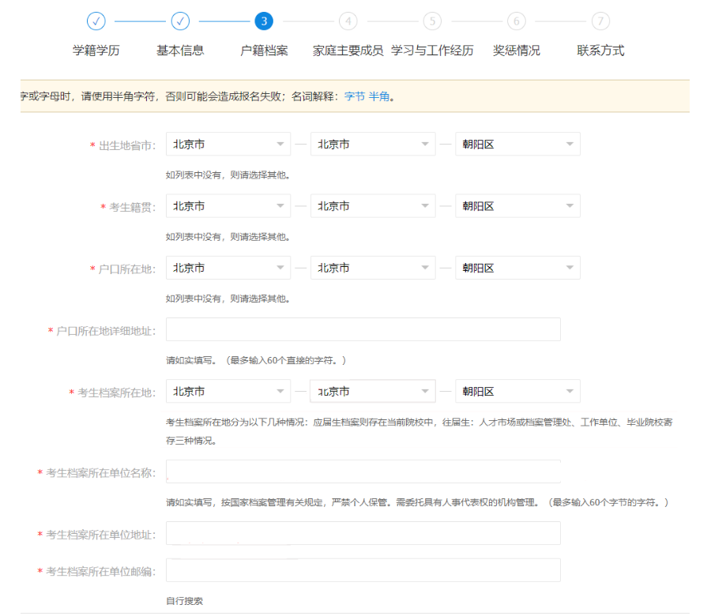Select step 7 circle 联系方式

pos(600,21)
